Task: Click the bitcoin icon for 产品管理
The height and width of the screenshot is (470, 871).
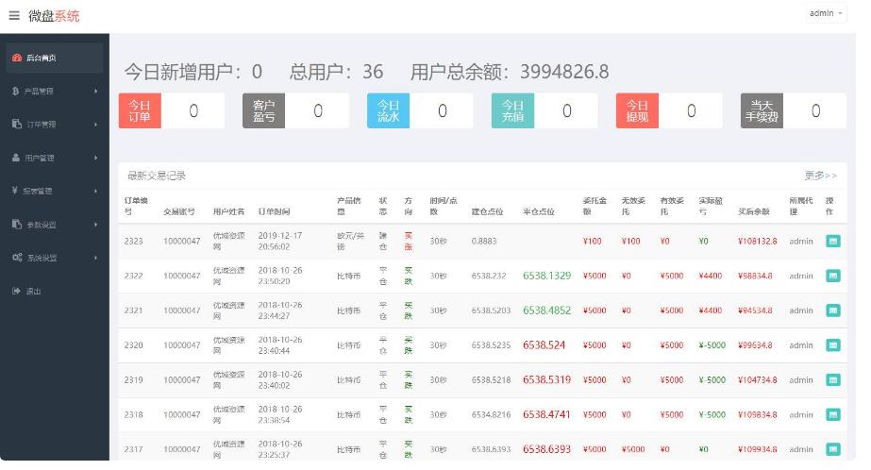Action: pos(15,92)
